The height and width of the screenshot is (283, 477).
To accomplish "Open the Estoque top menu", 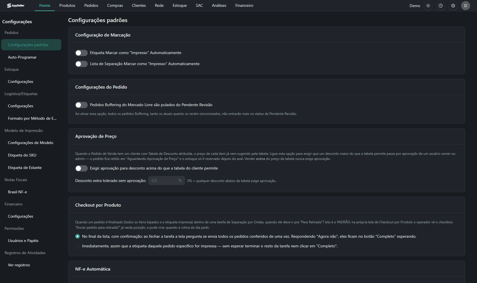I will click(x=180, y=5).
